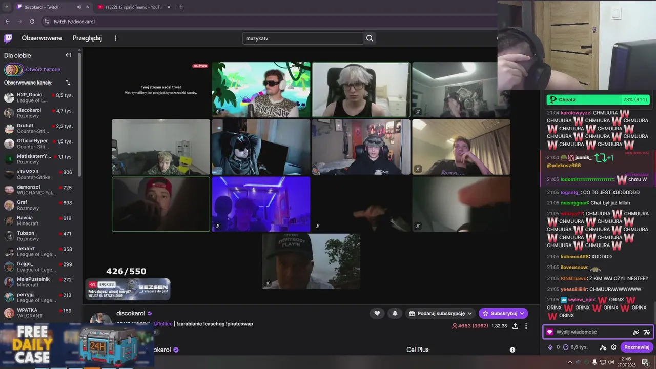The image size is (656, 369).
Task: Collapse the Dla ciebie sidebar
Action: click(68, 55)
